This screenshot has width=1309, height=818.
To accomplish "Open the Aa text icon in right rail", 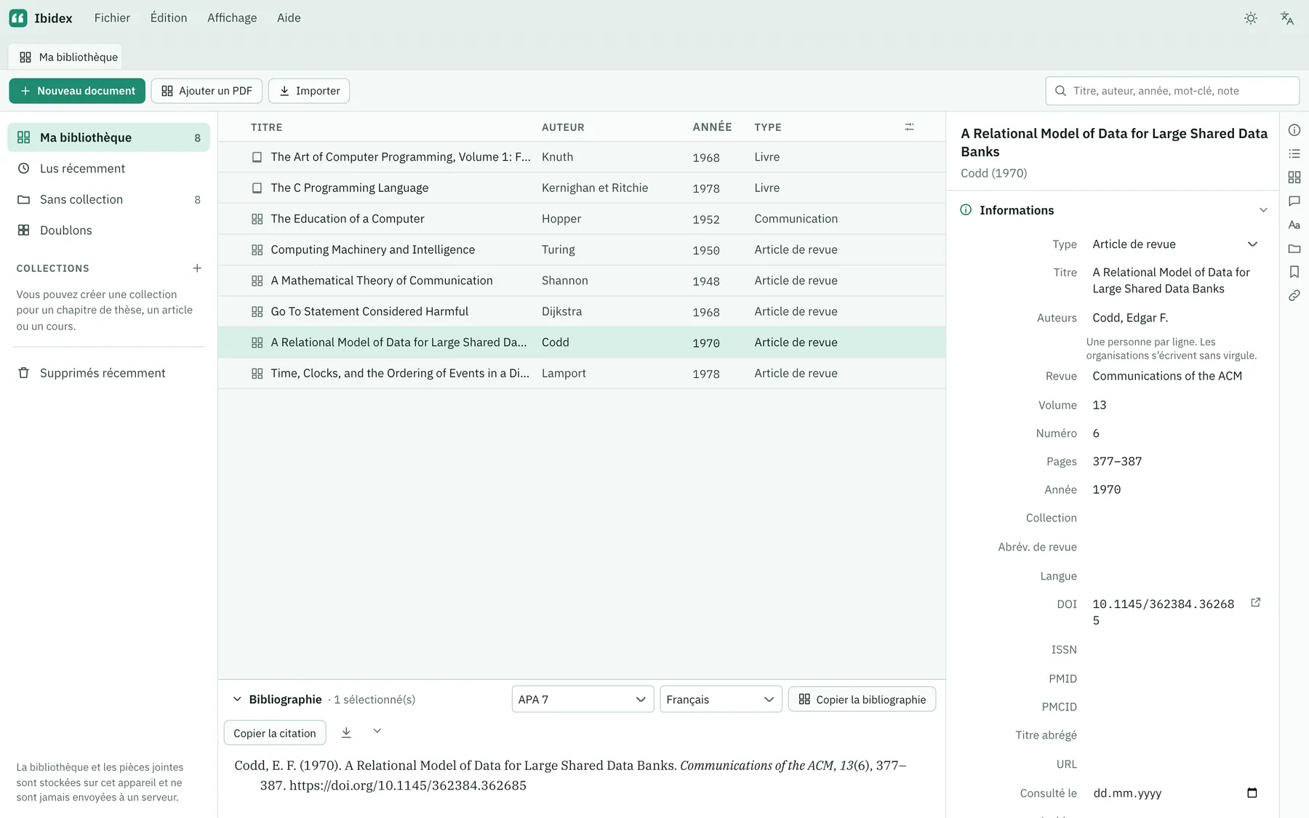I will pos(1294,225).
